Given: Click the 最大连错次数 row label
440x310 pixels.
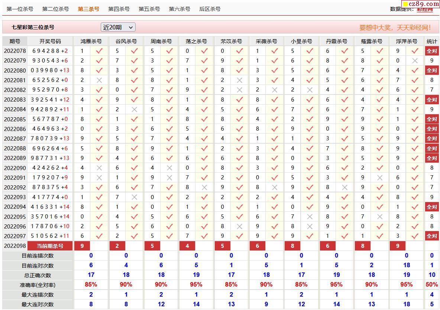Looking at the screenshot, I should pyautogui.click(x=38, y=295).
